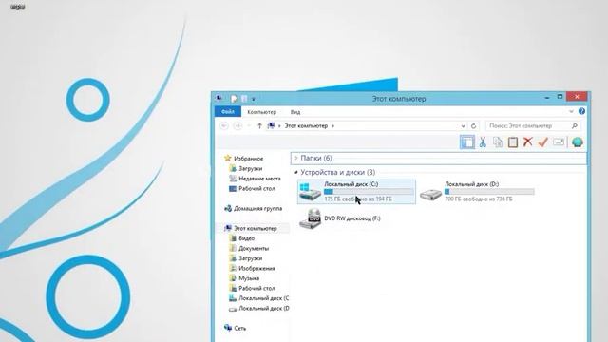608x342 pixels.
Task: Click the red X Delete icon
Action: (528, 142)
